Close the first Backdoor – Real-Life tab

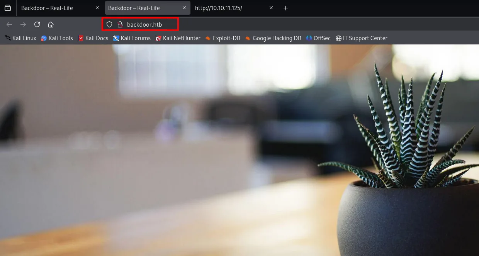pyautogui.click(x=97, y=8)
